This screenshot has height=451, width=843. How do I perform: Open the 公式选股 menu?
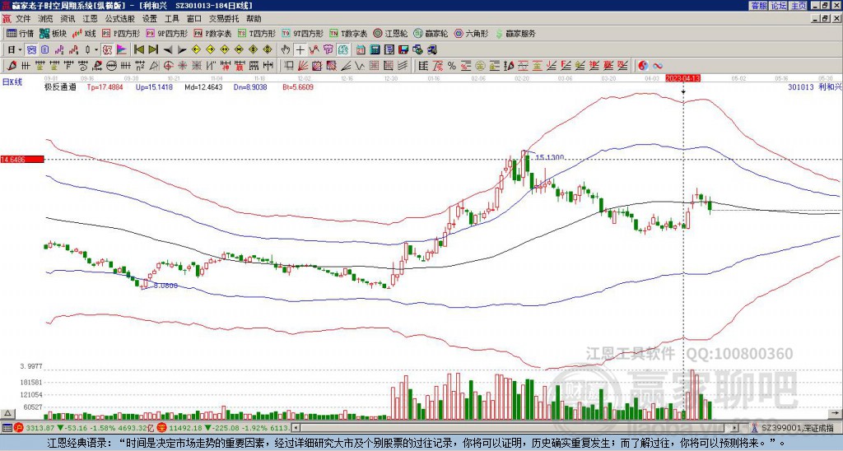click(x=120, y=19)
